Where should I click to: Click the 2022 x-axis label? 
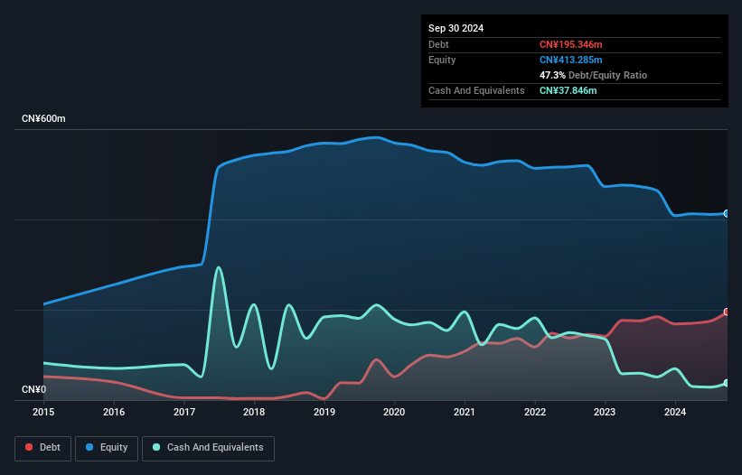click(x=535, y=412)
